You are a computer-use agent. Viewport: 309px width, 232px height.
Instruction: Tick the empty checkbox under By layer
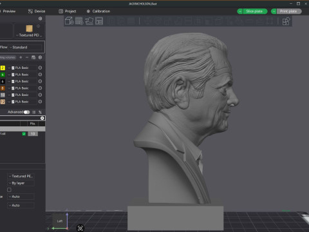click(9, 190)
